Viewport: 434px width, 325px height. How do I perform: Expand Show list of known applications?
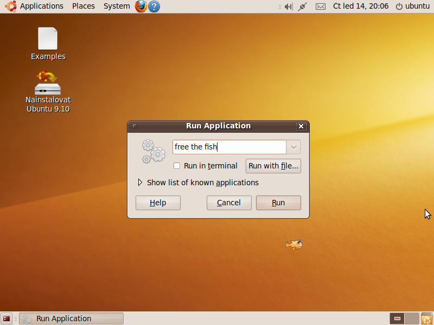tap(198, 183)
